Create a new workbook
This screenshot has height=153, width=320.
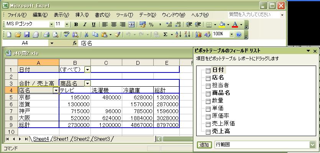click(x=9, y=35)
